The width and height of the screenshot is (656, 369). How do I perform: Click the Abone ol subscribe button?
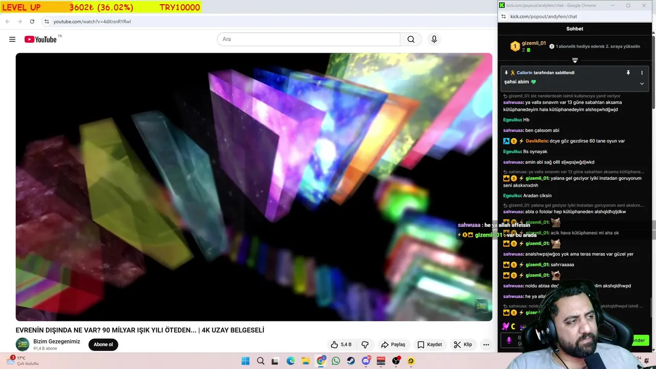[x=103, y=344]
